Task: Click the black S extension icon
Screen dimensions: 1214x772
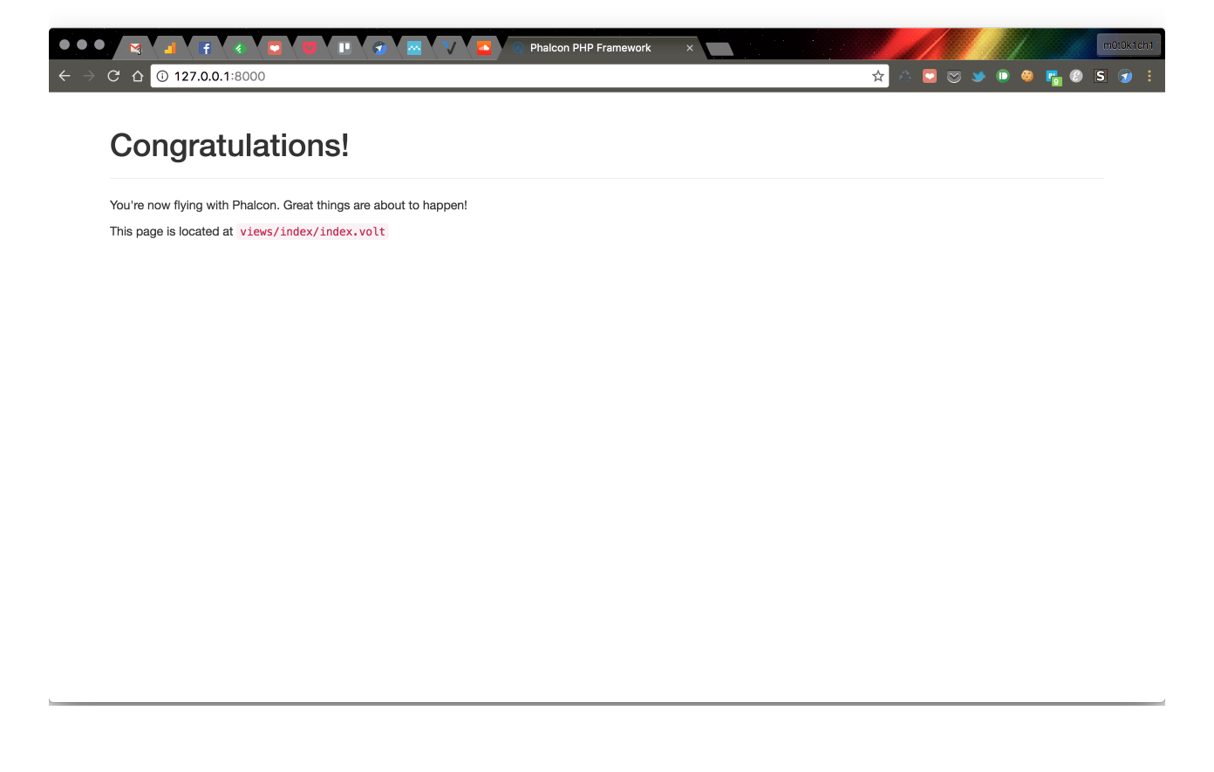Action: [x=1101, y=76]
